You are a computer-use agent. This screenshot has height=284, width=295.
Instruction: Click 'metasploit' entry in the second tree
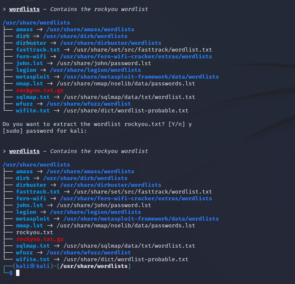coord(33,219)
